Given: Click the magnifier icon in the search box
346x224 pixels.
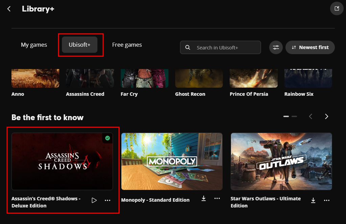Looking at the screenshot, I should (188, 47).
